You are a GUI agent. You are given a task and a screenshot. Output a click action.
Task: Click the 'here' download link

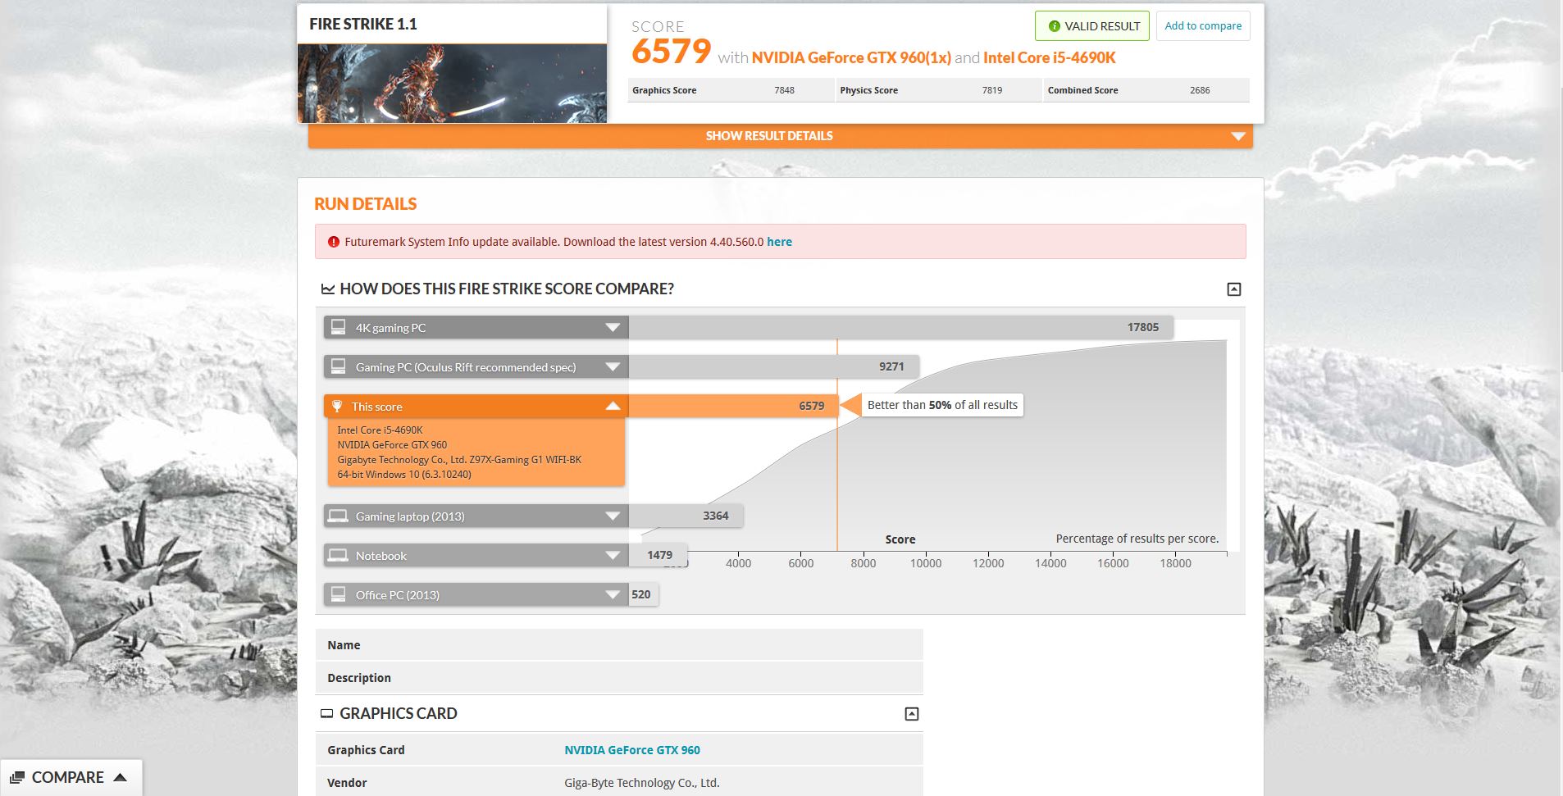pyautogui.click(x=779, y=242)
